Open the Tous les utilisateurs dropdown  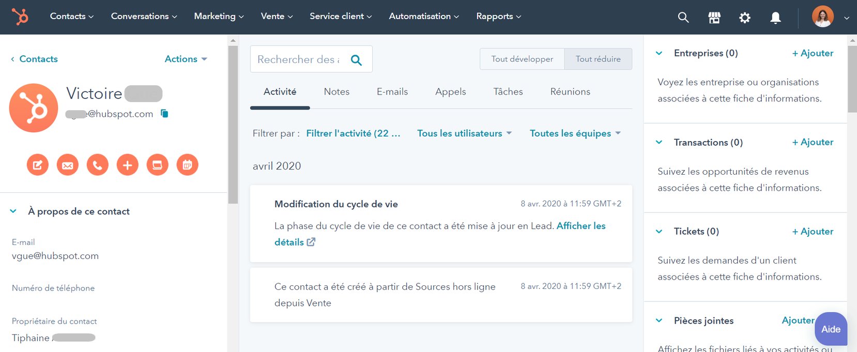click(464, 133)
